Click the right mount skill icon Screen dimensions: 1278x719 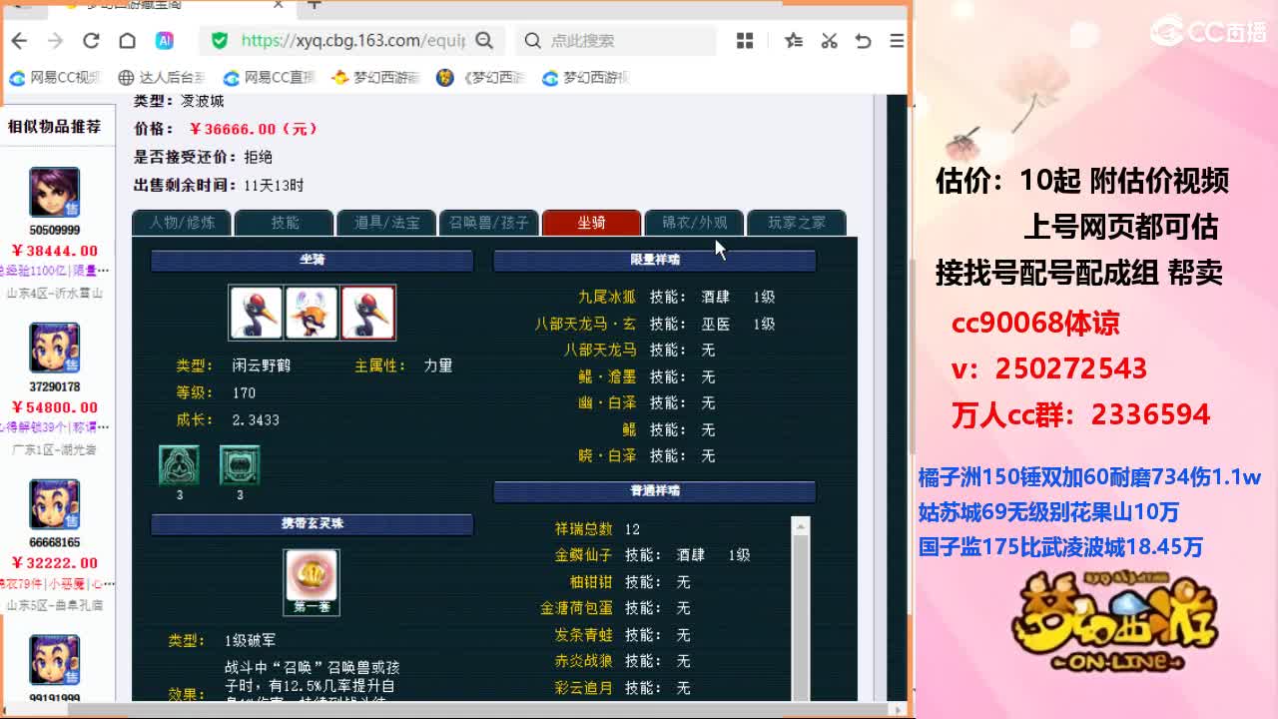pyautogui.click(x=240, y=465)
